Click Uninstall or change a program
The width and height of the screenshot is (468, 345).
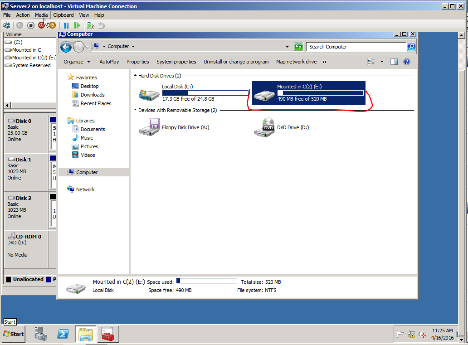click(x=236, y=62)
